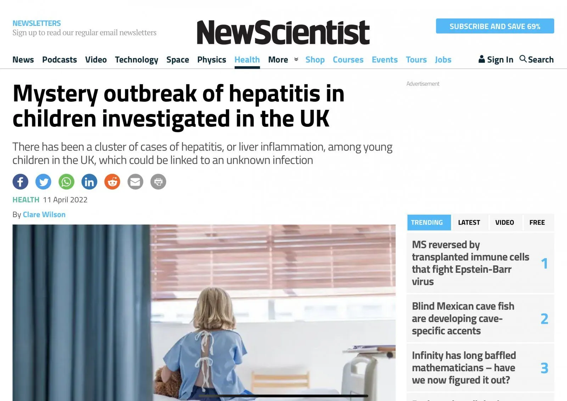Click the Sign In user icon
Screen dimensions: 567x401
[482, 59]
